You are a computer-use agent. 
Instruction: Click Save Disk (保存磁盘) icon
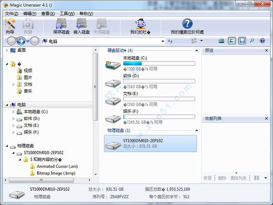(61, 26)
